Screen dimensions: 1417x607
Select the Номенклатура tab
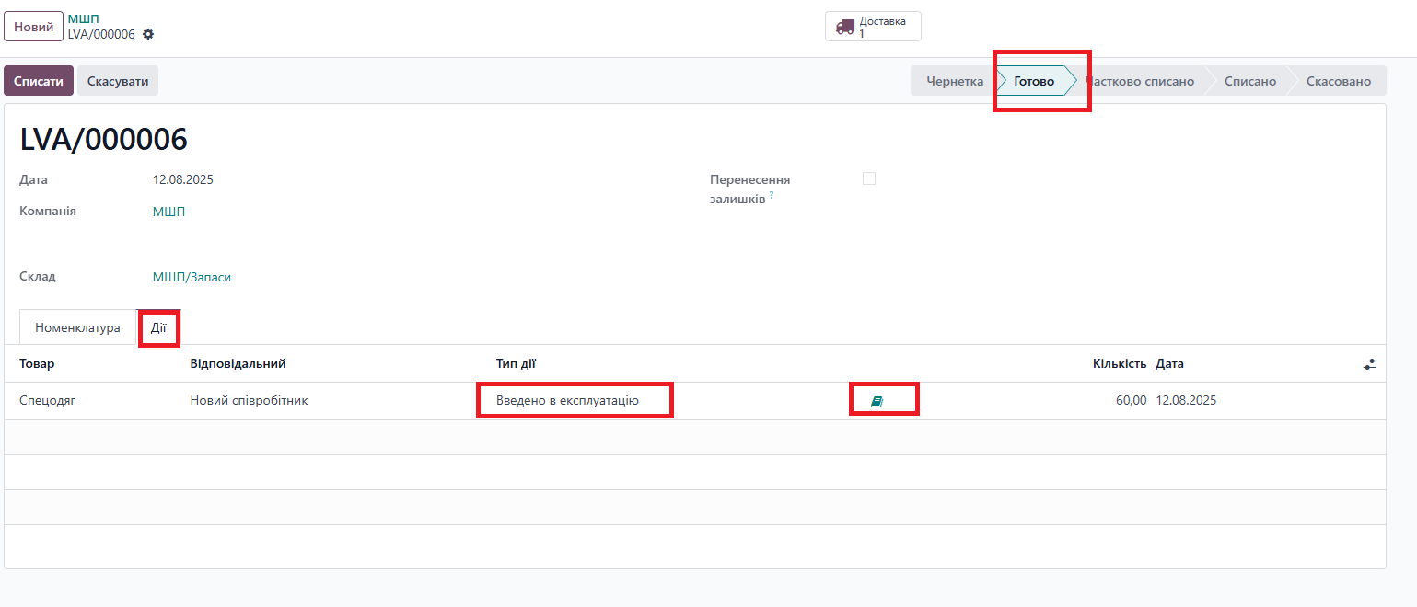point(77,327)
